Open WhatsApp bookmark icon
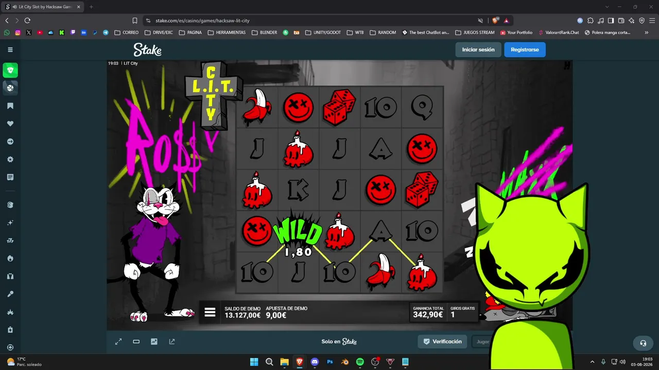Viewport: 659px width, 370px height. coord(7,32)
